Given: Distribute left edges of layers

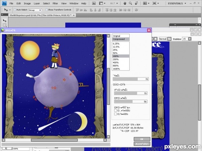Looking at the screenshot, I should [121, 10].
